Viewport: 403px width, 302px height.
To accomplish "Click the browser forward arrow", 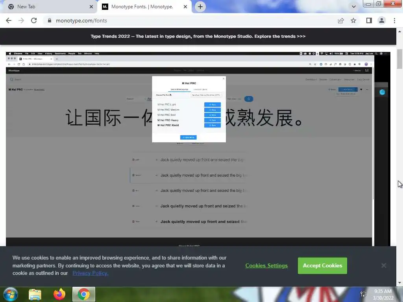I will [21, 20].
